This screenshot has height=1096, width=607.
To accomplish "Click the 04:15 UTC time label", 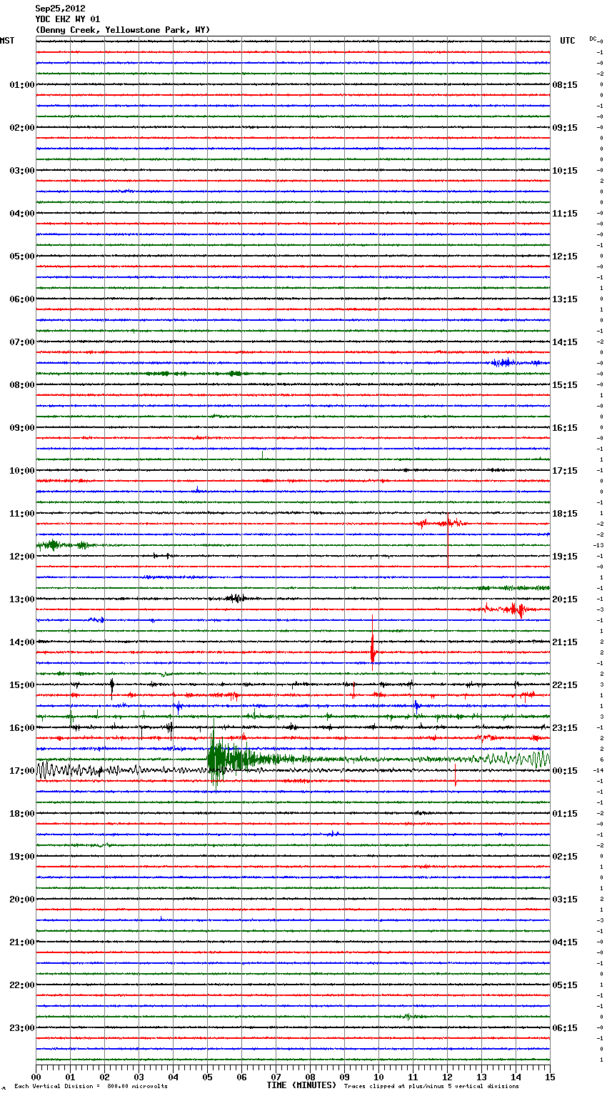I will point(565,942).
